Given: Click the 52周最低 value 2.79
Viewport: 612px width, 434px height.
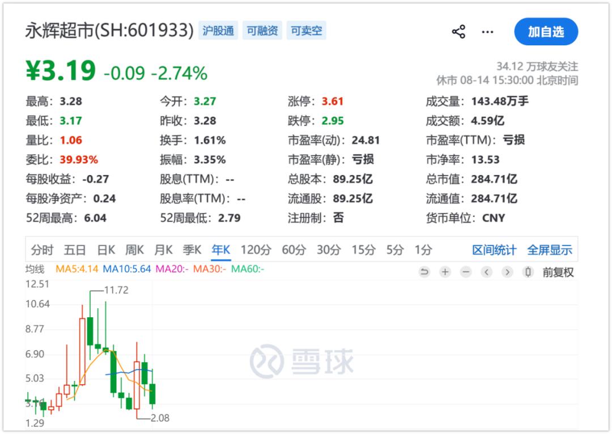Looking at the screenshot, I should click(x=229, y=218).
